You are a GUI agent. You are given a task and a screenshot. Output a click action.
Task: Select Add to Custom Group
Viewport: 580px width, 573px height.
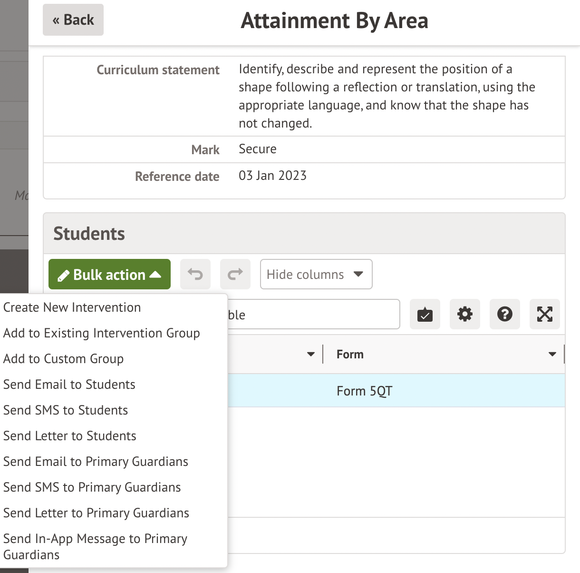(64, 359)
